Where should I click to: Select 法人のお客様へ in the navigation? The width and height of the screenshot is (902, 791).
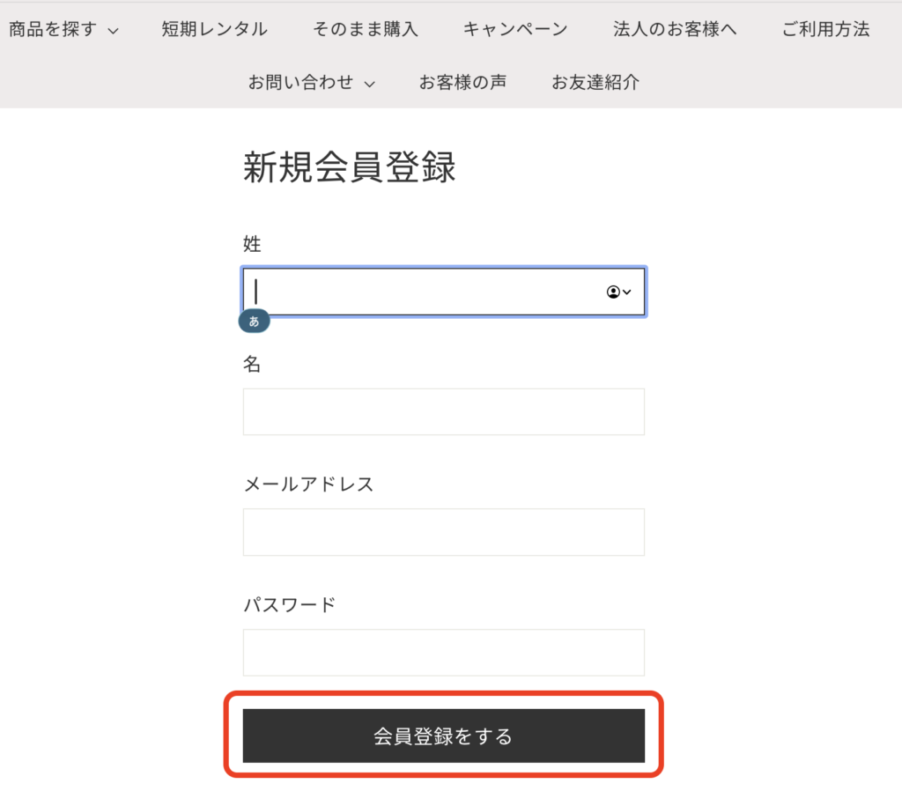tap(675, 29)
